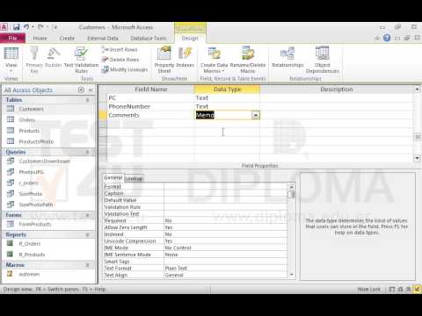The width and height of the screenshot is (422, 316).
Task: Click the row selector for Comments
Action: (103, 115)
